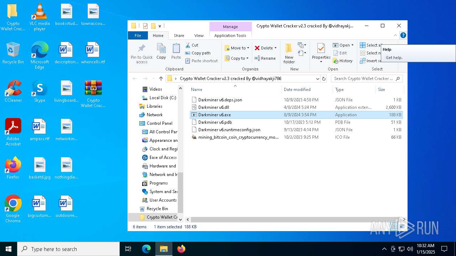Click Cut in Clipboard group
456x256 pixels.
pyautogui.click(x=192, y=45)
